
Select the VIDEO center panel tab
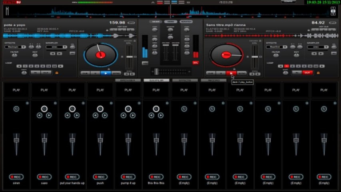[171, 22]
